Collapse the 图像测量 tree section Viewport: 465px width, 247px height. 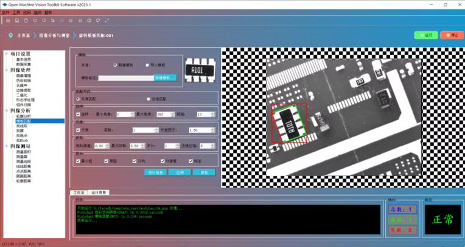point(5,146)
